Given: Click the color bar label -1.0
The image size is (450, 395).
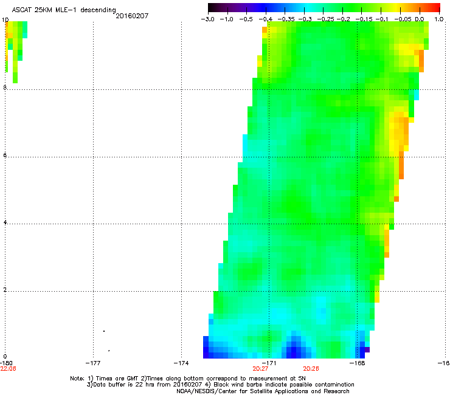Looking at the screenshot, I should click(x=226, y=19).
